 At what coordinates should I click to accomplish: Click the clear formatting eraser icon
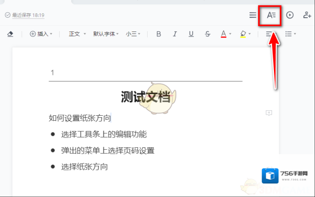pos(10,34)
